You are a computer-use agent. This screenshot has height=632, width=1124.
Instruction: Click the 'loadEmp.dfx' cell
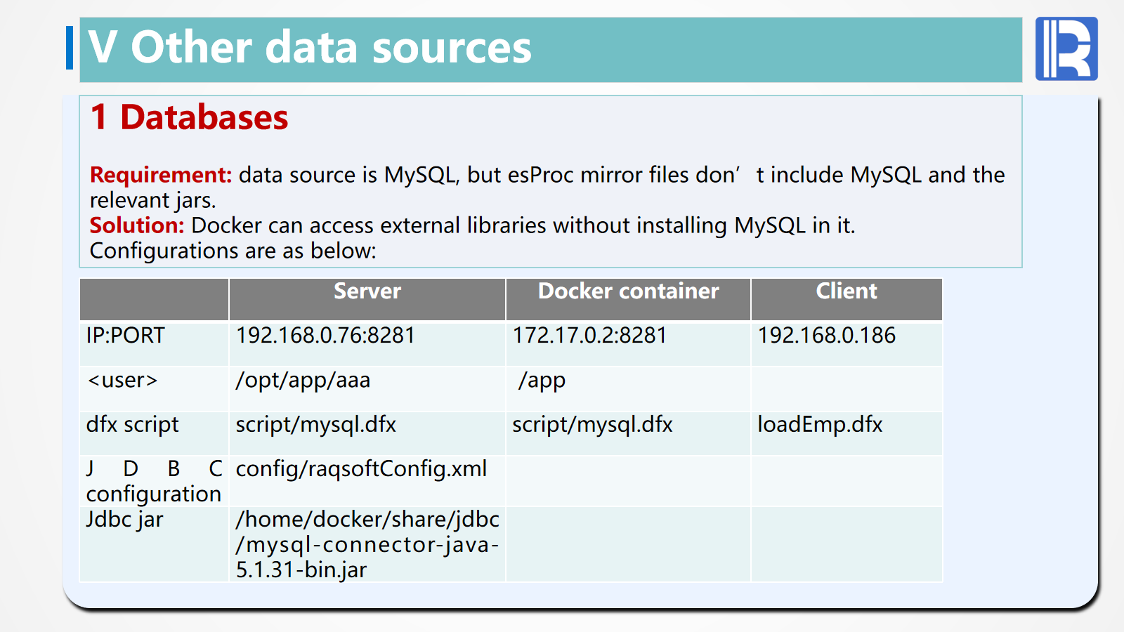pyautogui.click(x=820, y=425)
